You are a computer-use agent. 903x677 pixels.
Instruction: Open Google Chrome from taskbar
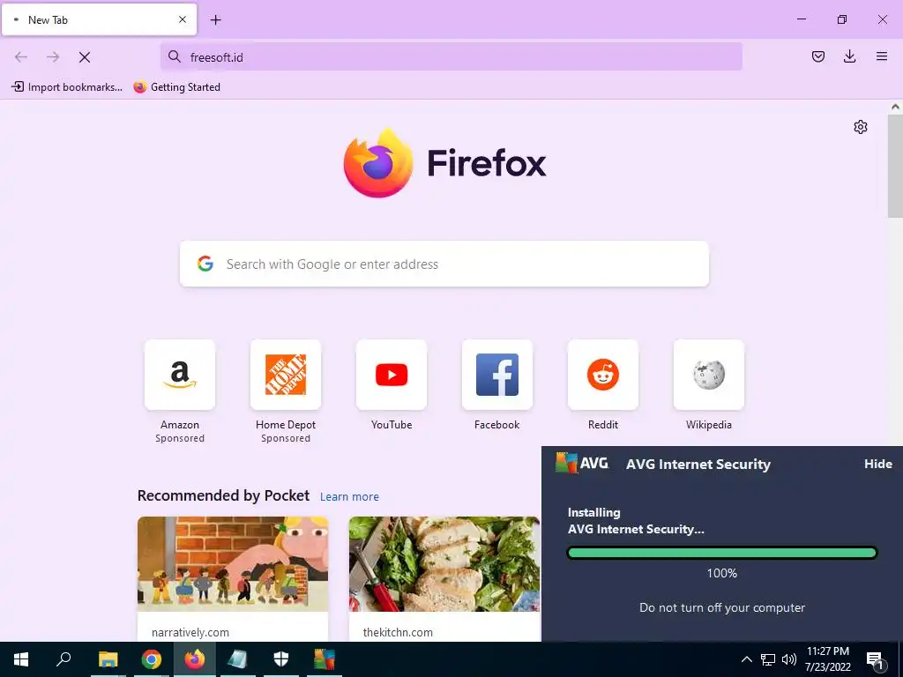click(x=152, y=659)
